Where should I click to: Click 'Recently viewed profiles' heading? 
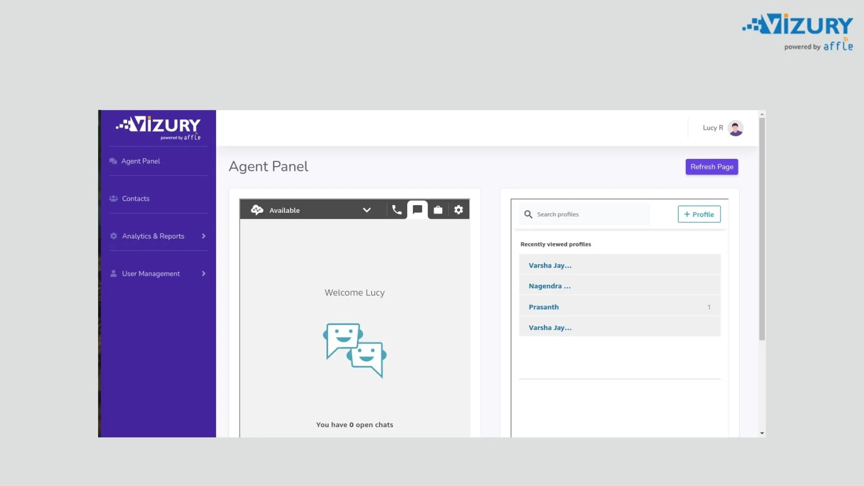point(556,244)
